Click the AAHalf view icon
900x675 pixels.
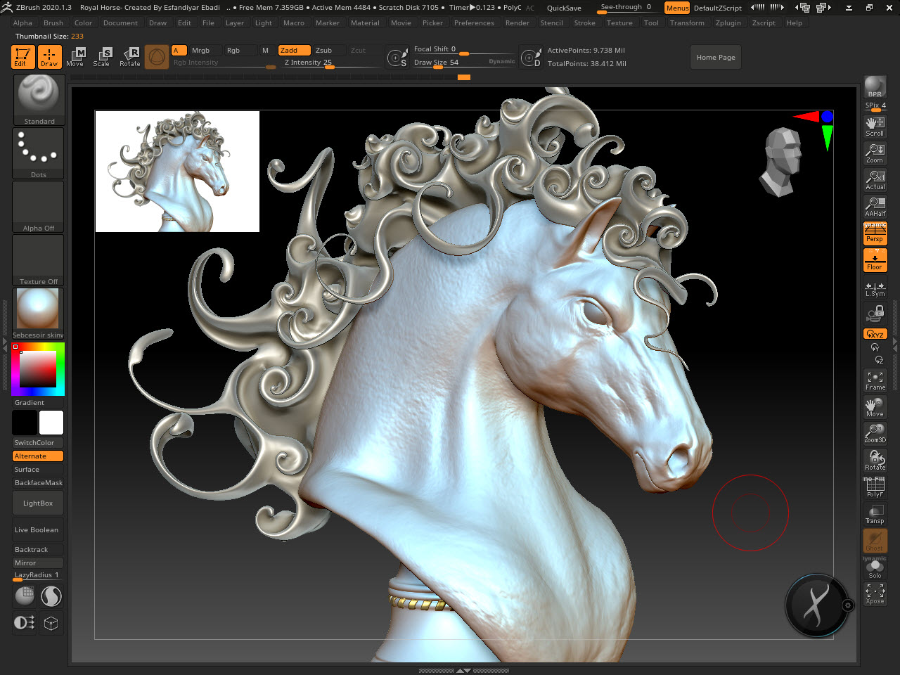(x=875, y=207)
